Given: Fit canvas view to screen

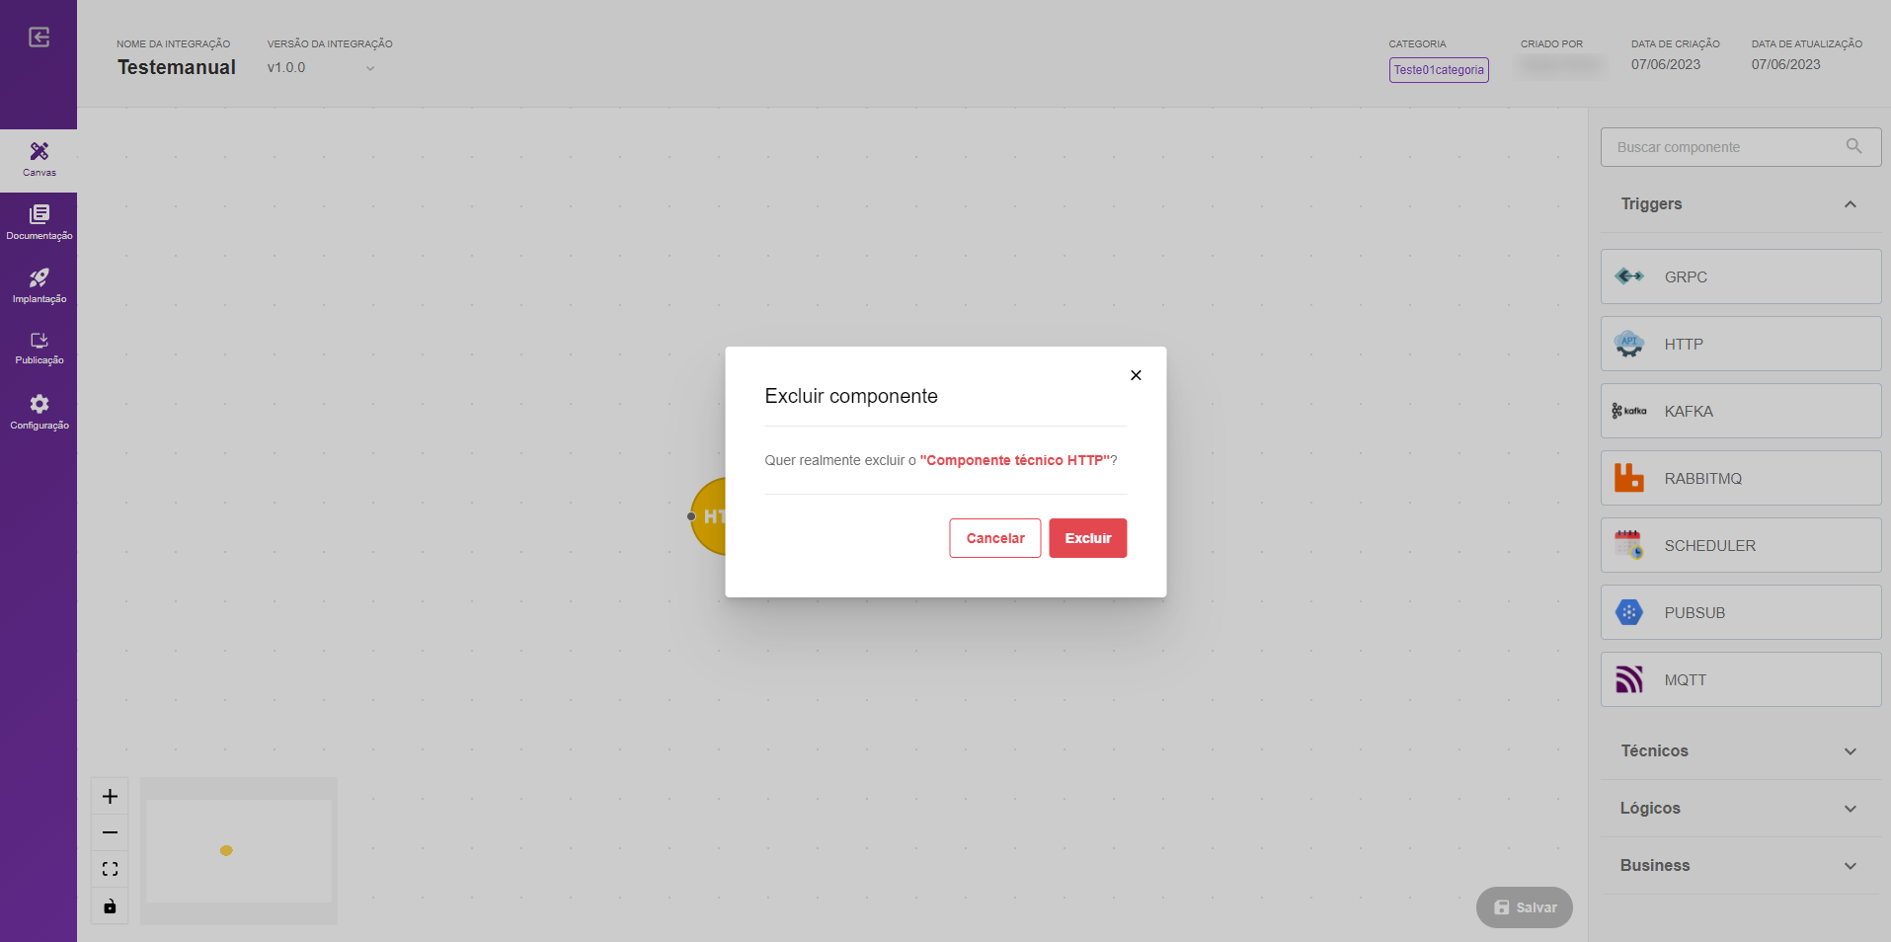Looking at the screenshot, I should (110, 869).
